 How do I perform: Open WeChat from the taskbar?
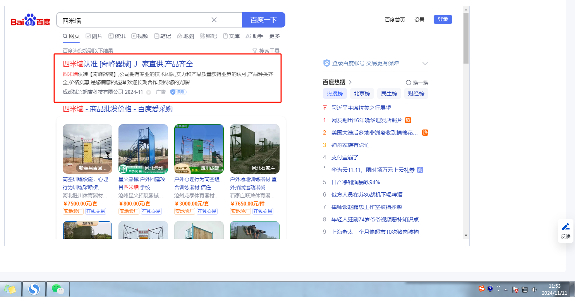tap(58, 289)
